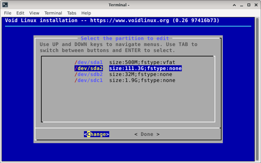Select the highlighted /dev/sda2 partition

tap(128, 68)
